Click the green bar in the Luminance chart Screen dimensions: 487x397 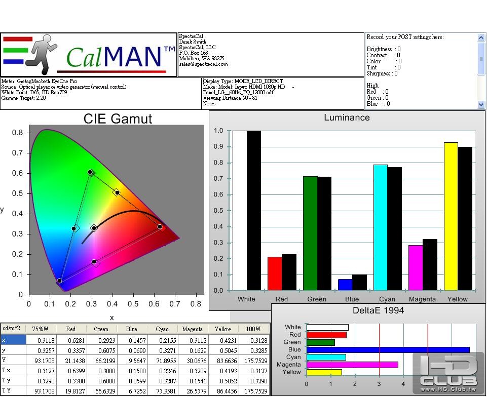(310, 233)
